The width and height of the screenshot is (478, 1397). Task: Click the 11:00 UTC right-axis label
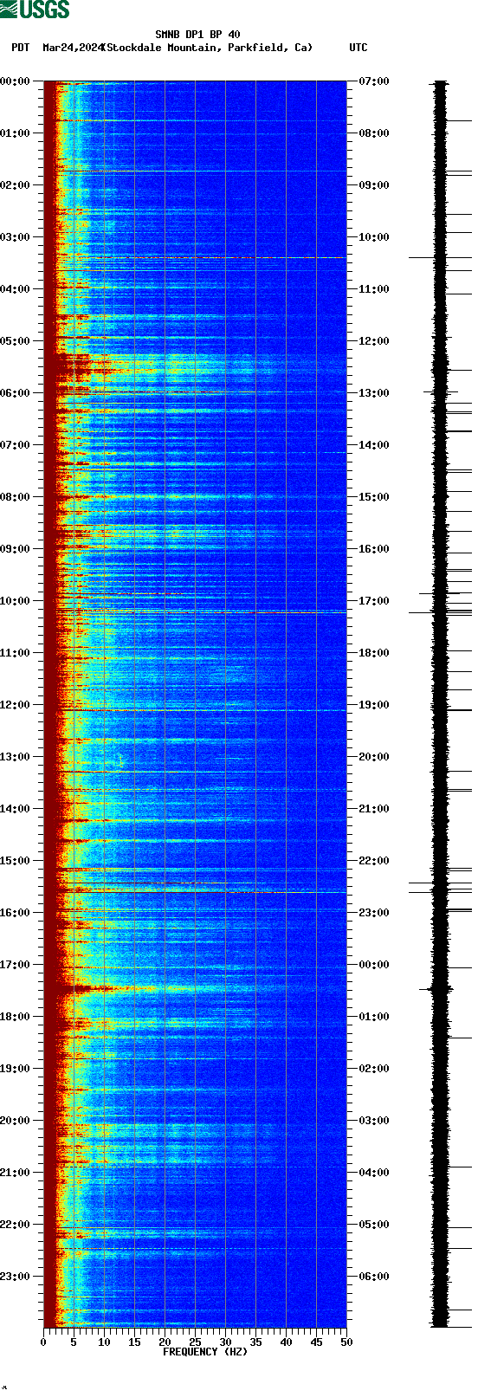pyautogui.click(x=374, y=289)
